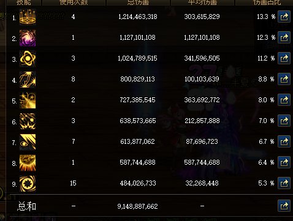The width and height of the screenshot is (293, 221).
Task: Share the skill row showing 11.2% damage
Action: click(284, 58)
